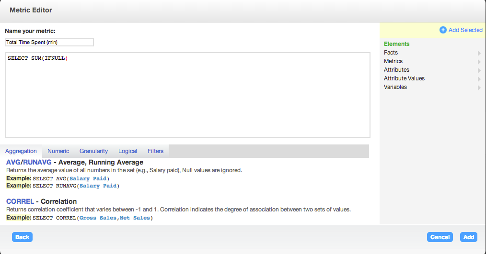The width and height of the screenshot is (486, 254).
Task: Click the Add button to save metric
Action: pos(468,237)
